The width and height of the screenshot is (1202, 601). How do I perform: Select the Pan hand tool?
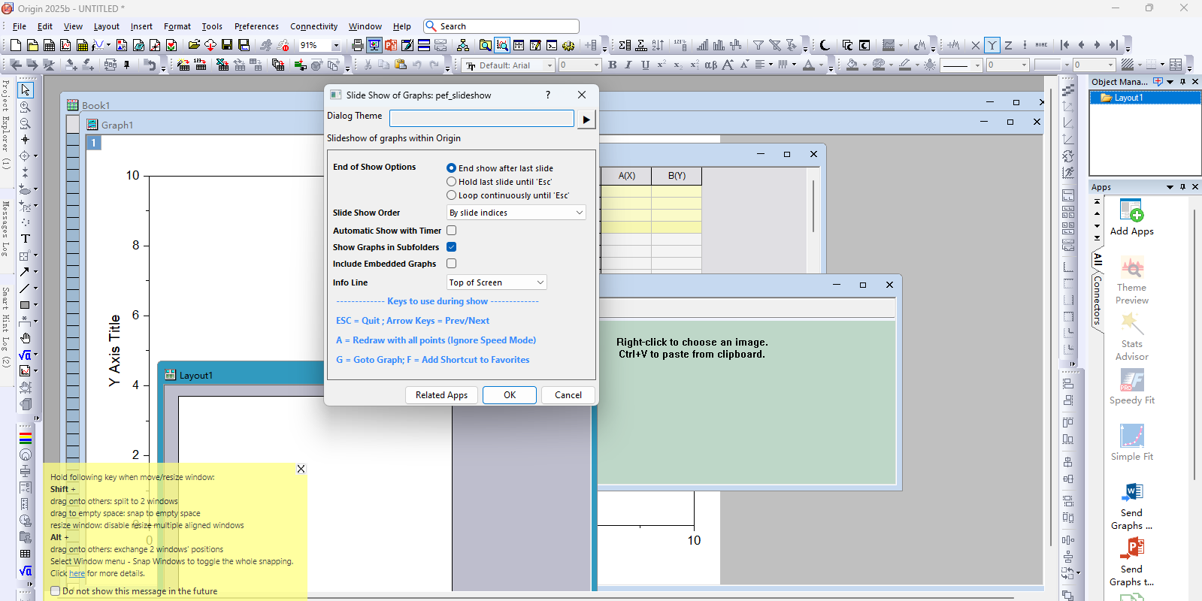tap(25, 338)
